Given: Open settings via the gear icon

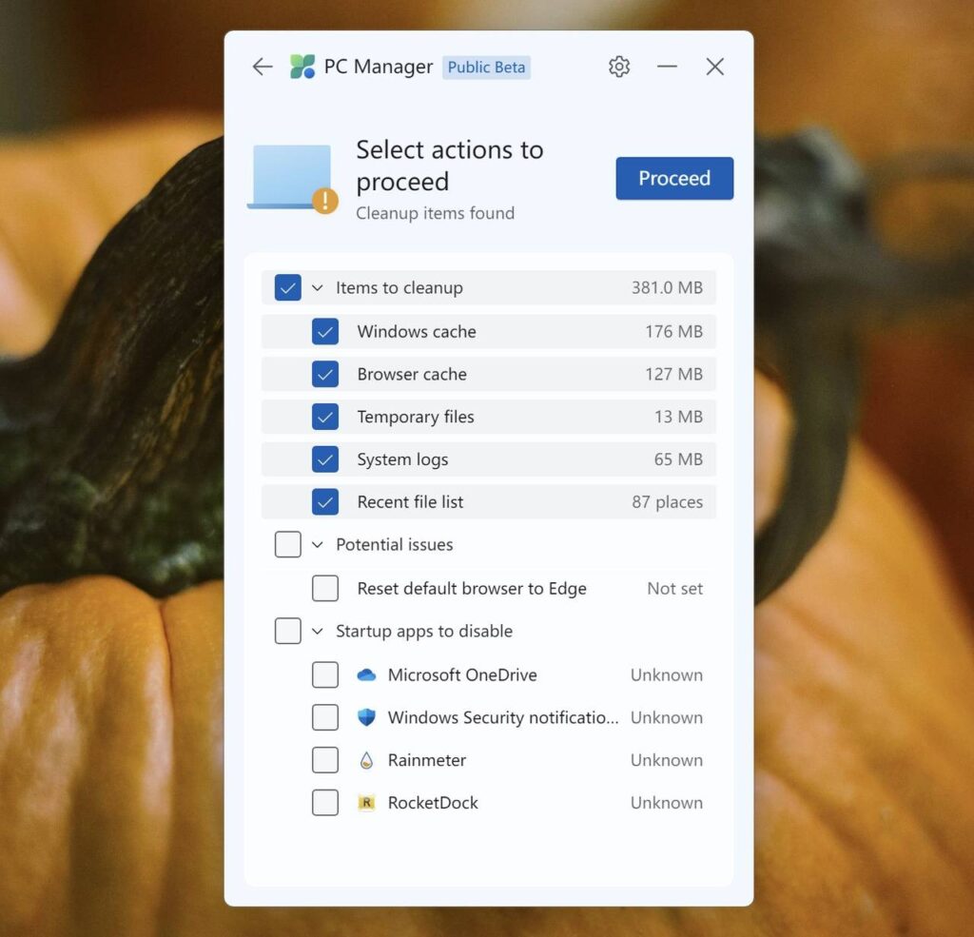Looking at the screenshot, I should (618, 67).
